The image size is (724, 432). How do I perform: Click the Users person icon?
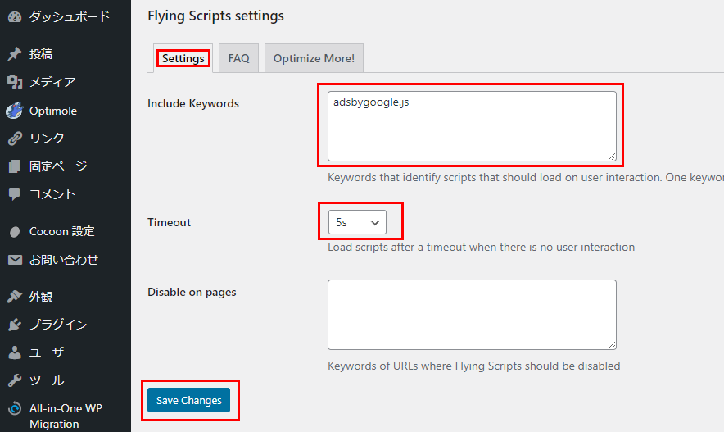click(x=15, y=352)
